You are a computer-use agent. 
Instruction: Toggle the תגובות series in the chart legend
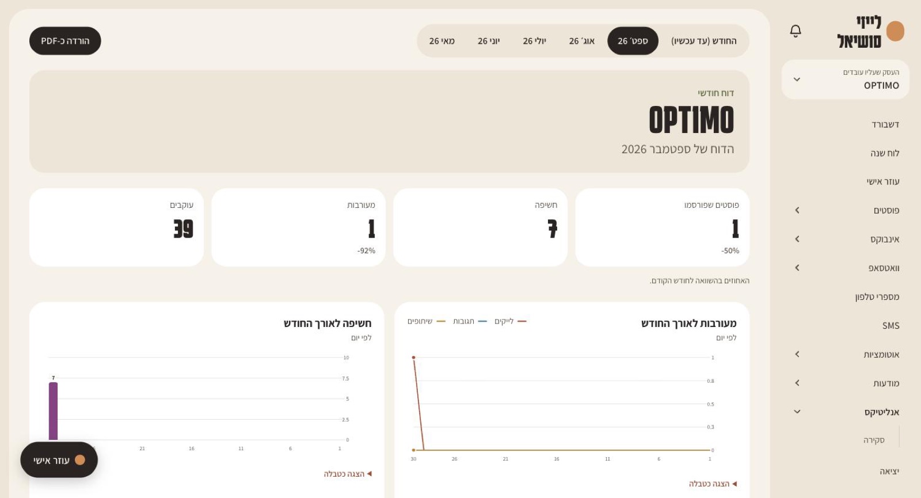pos(470,321)
